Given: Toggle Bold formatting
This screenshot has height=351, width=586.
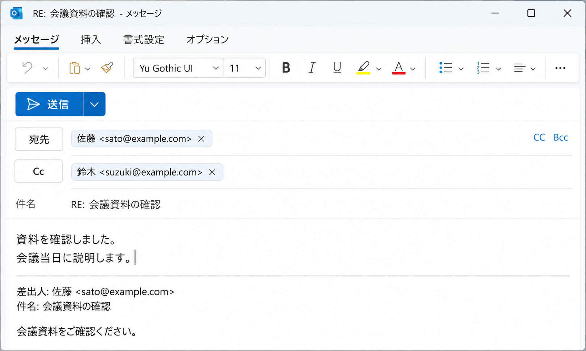Looking at the screenshot, I should (286, 68).
